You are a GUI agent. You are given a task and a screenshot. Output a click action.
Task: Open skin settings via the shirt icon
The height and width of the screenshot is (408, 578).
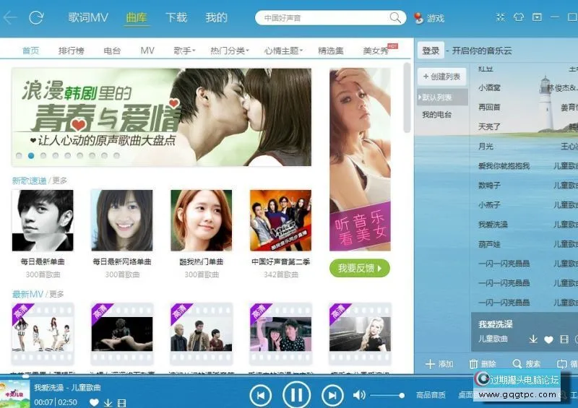519,17
